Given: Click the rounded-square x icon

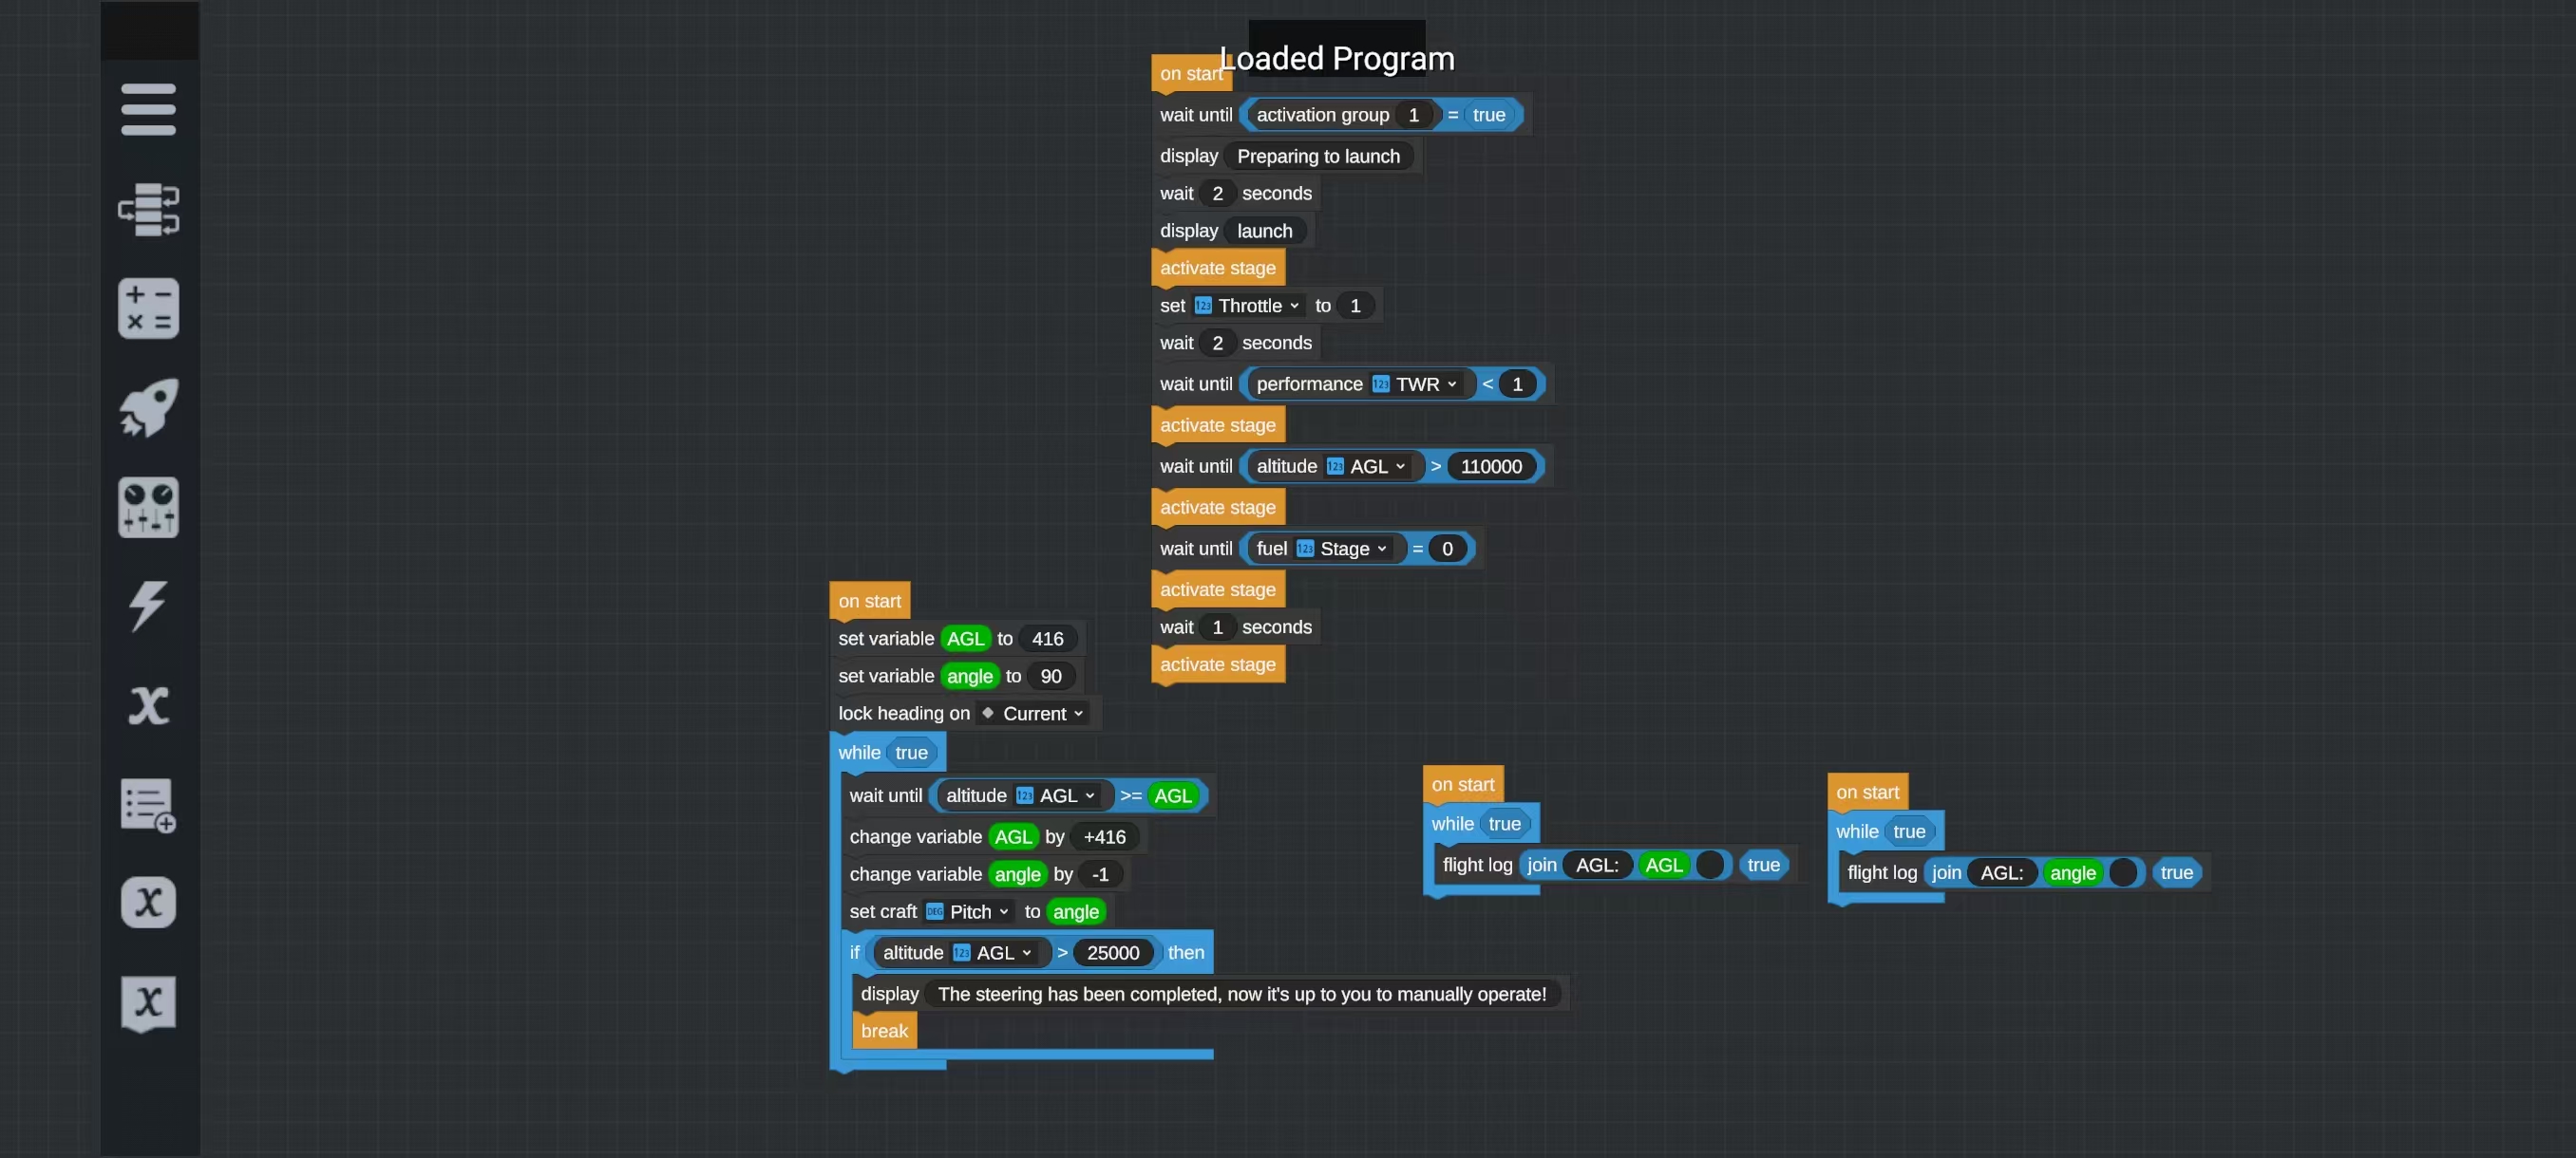Looking at the screenshot, I should [x=148, y=903].
